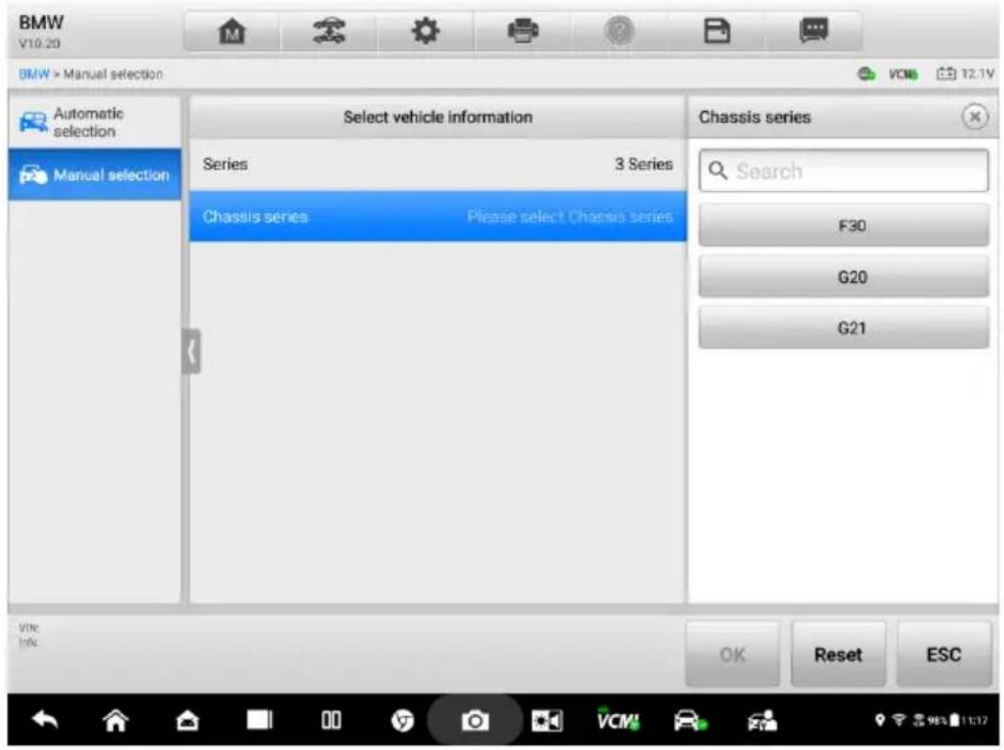Image resolution: width=1004 pixels, height=750 pixels.
Task: Choose G20 chassis option
Action: click(843, 276)
